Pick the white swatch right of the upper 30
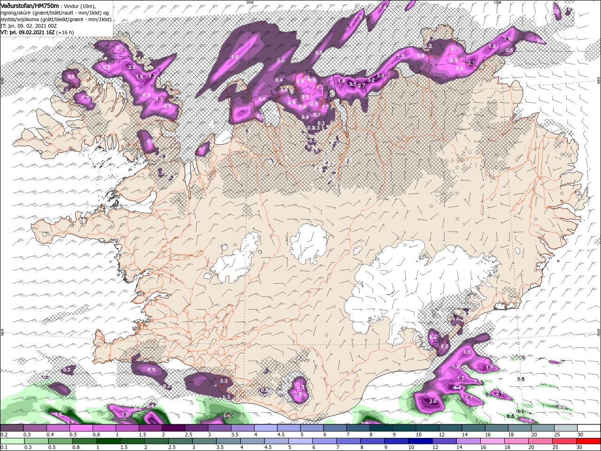Viewport: 601px width, 451px height. pos(589,428)
